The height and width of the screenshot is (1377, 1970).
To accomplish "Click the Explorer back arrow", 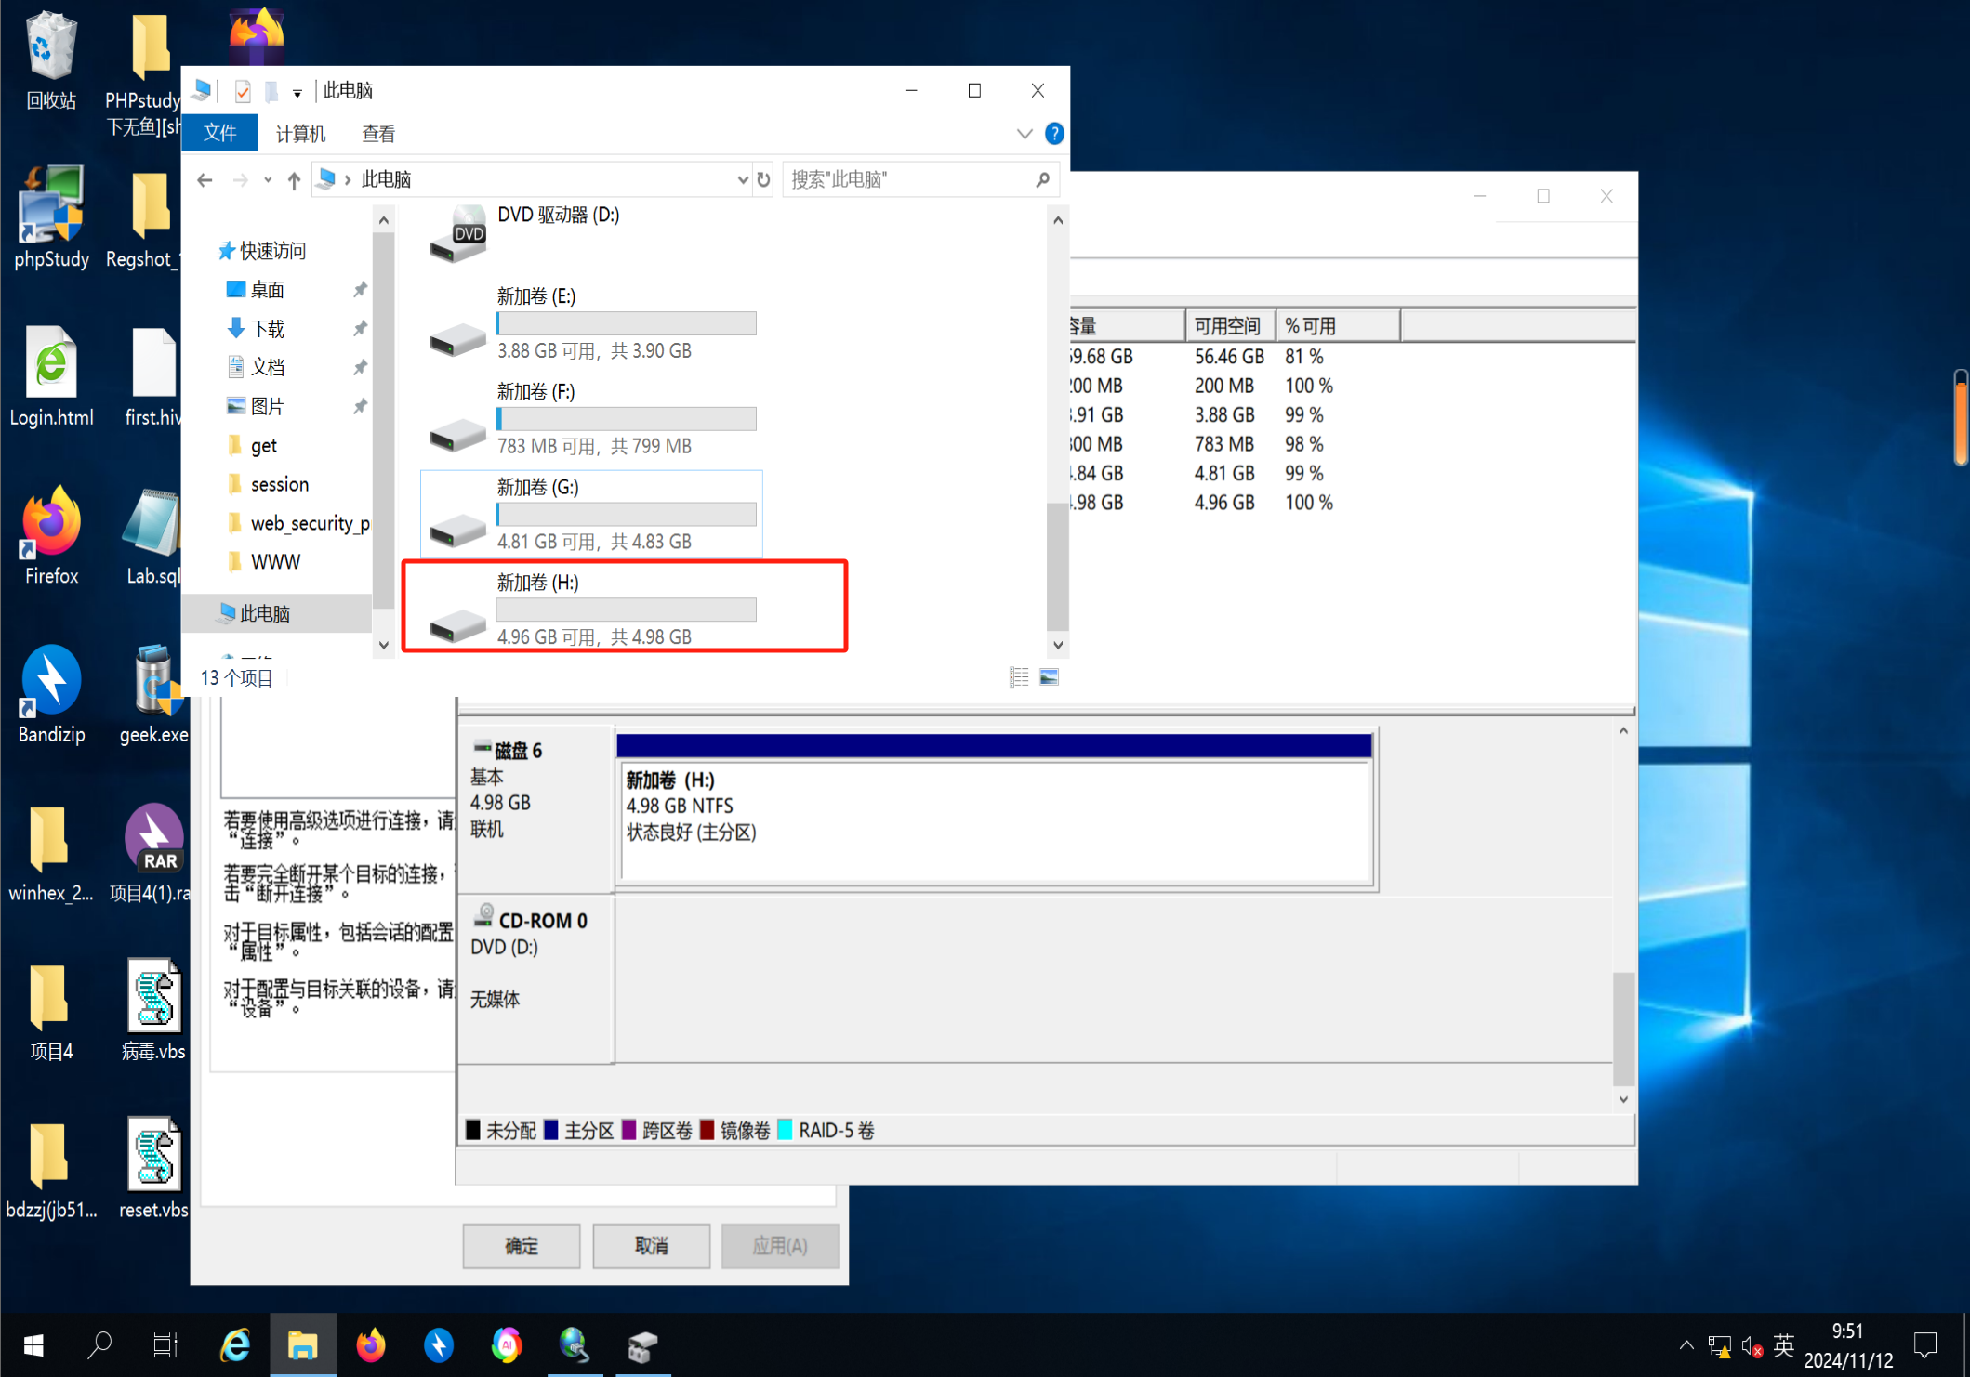I will pos(205,179).
